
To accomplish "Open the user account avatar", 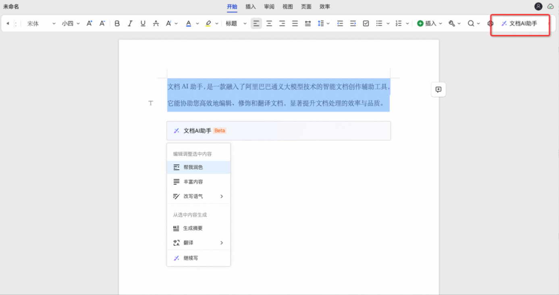I will click(538, 6).
